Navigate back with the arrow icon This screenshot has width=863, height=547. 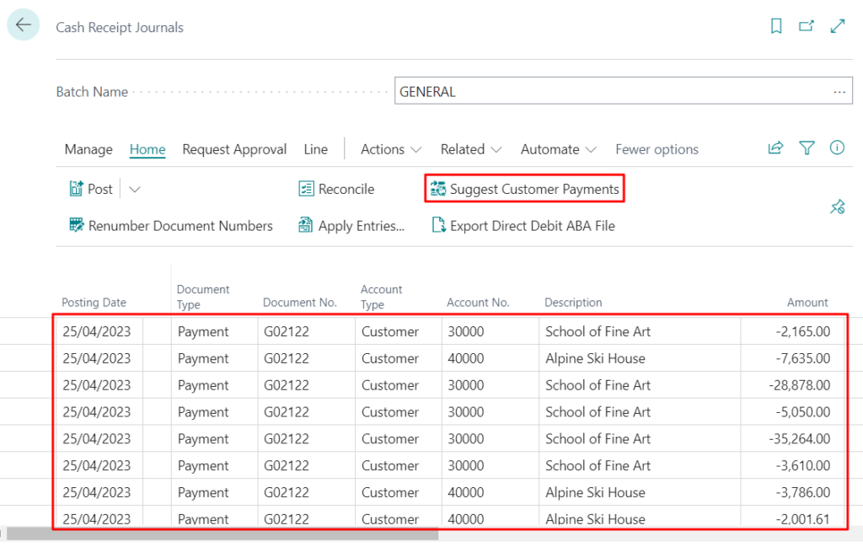tap(23, 24)
